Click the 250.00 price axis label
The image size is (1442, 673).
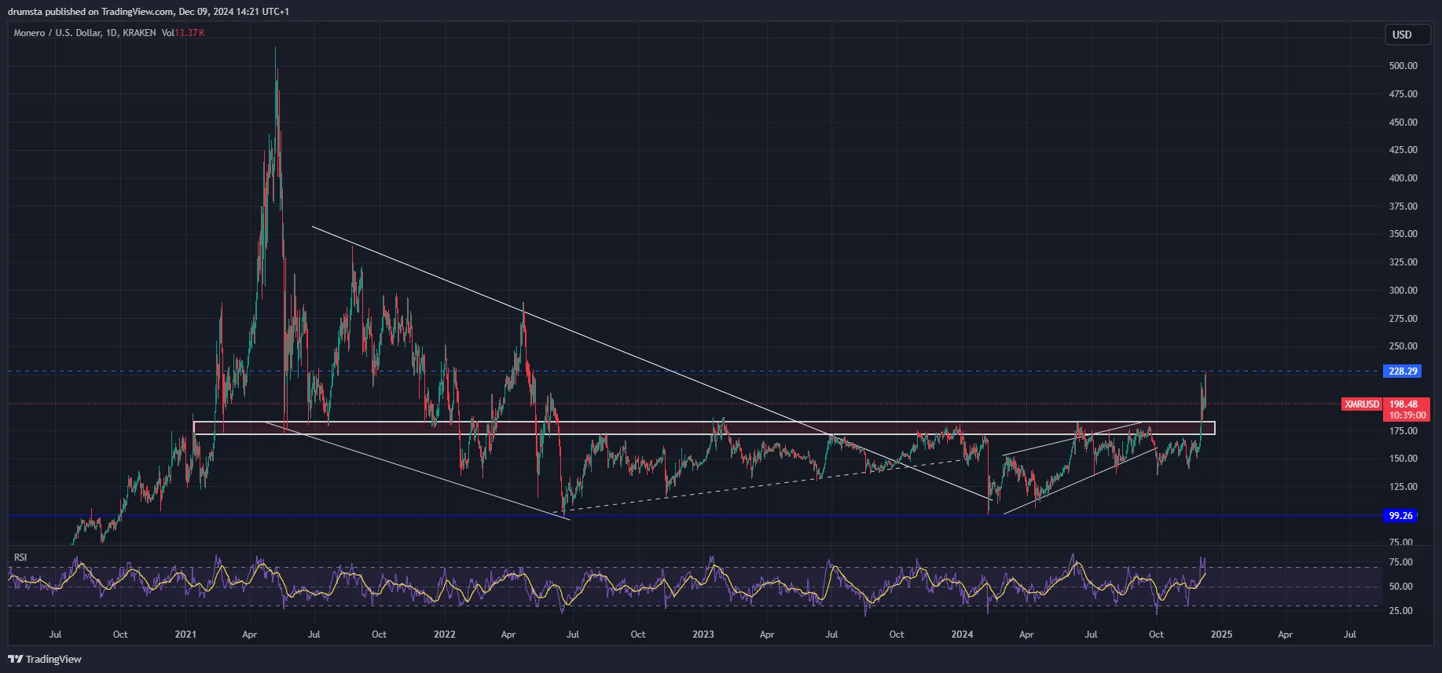tap(1403, 346)
